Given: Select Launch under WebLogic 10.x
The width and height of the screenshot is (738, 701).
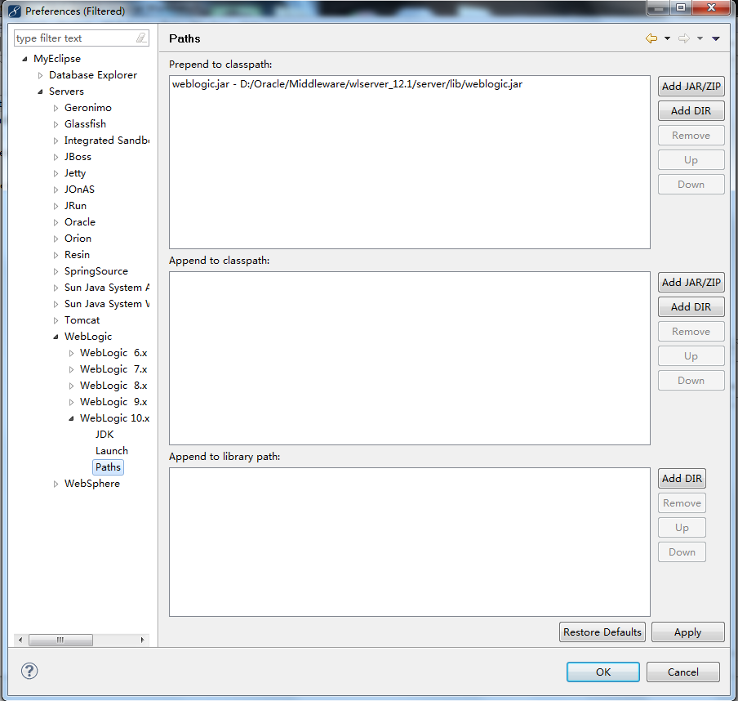Looking at the screenshot, I should pos(112,451).
